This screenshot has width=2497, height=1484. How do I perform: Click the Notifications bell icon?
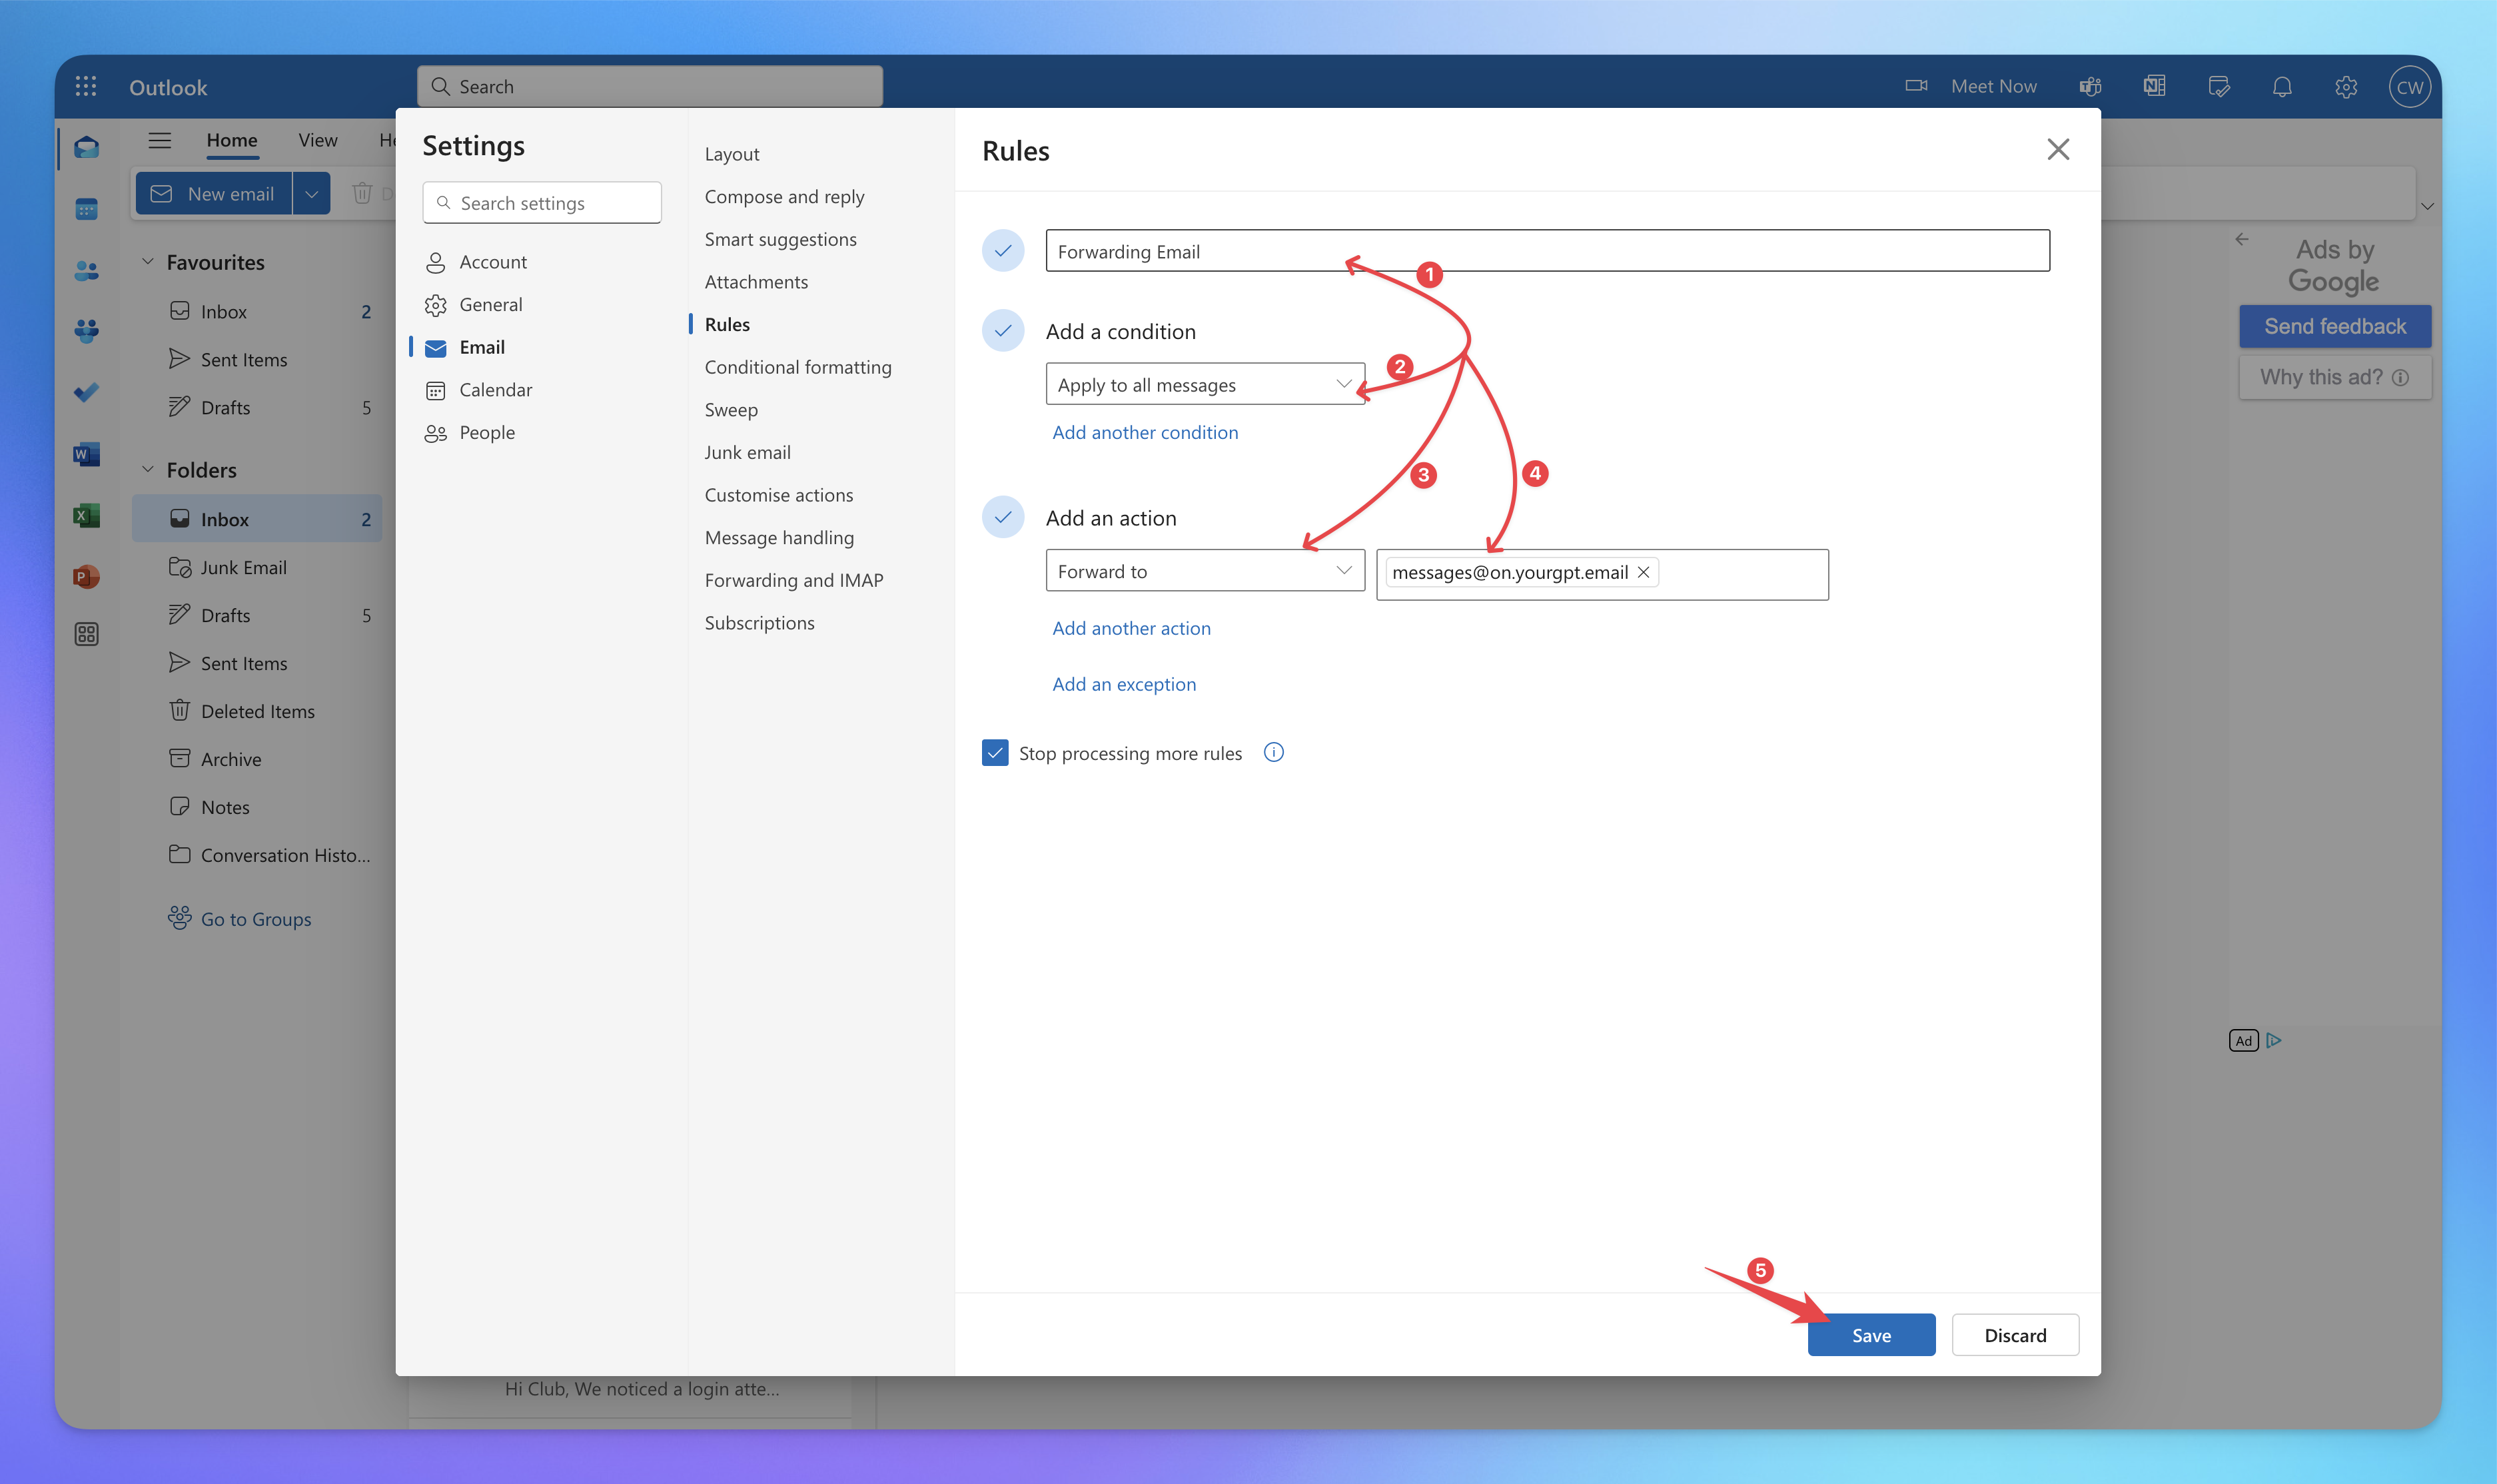coord(2281,85)
